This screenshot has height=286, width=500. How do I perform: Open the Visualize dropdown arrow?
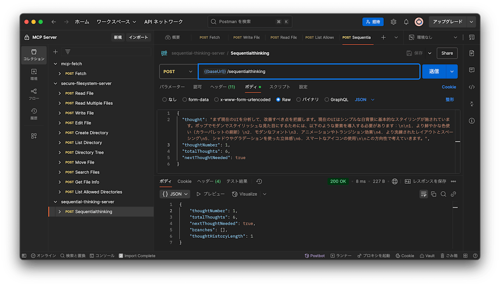(265, 194)
